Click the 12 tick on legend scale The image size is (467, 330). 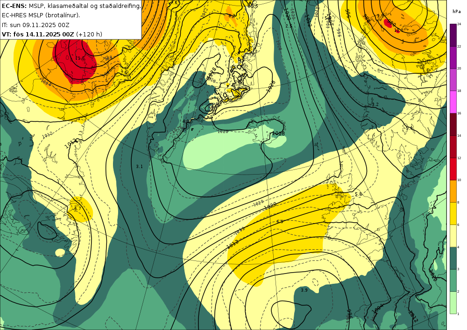tap(459, 158)
